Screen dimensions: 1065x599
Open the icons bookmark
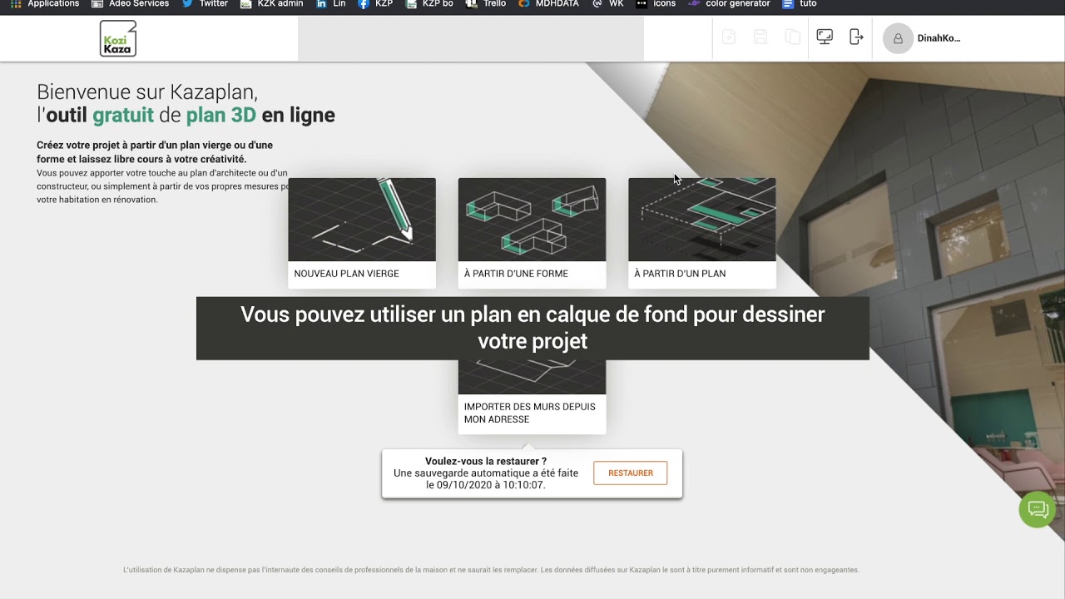coord(656,4)
